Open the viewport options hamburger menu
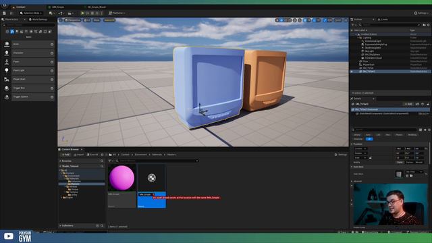432x243 pixels. pos(61,20)
